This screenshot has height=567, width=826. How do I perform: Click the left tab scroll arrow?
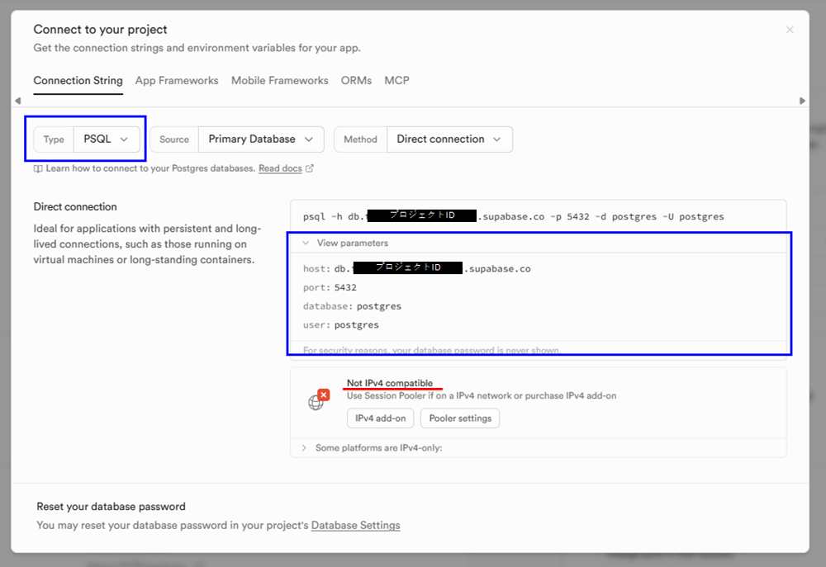[17, 101]
